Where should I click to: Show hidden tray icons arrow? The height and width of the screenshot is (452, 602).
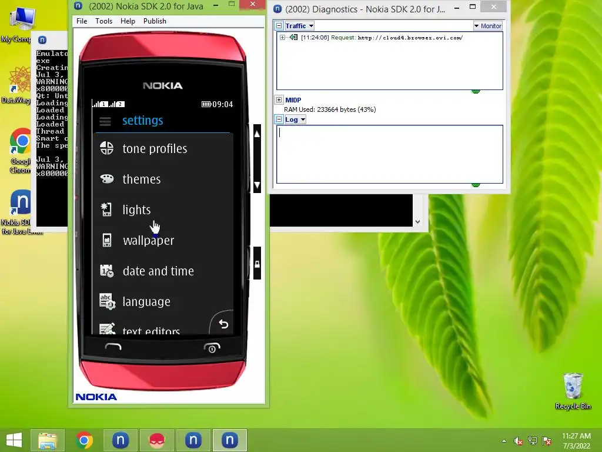[504, 441]
